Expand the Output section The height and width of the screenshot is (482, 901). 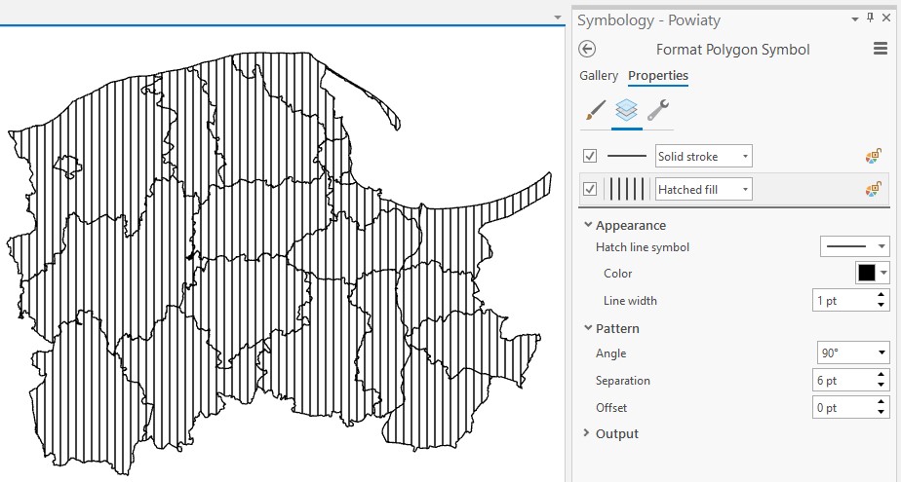tap(588, 434)
